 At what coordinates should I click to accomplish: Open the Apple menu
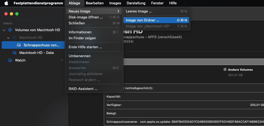click(x=6, y=3)
